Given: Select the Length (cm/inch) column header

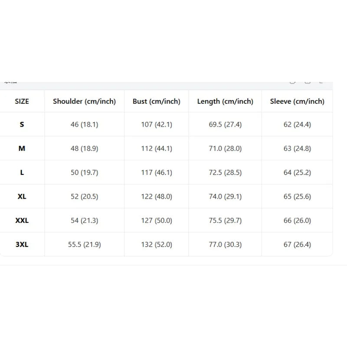Looking at the screenshot, I should click(225, 101).
